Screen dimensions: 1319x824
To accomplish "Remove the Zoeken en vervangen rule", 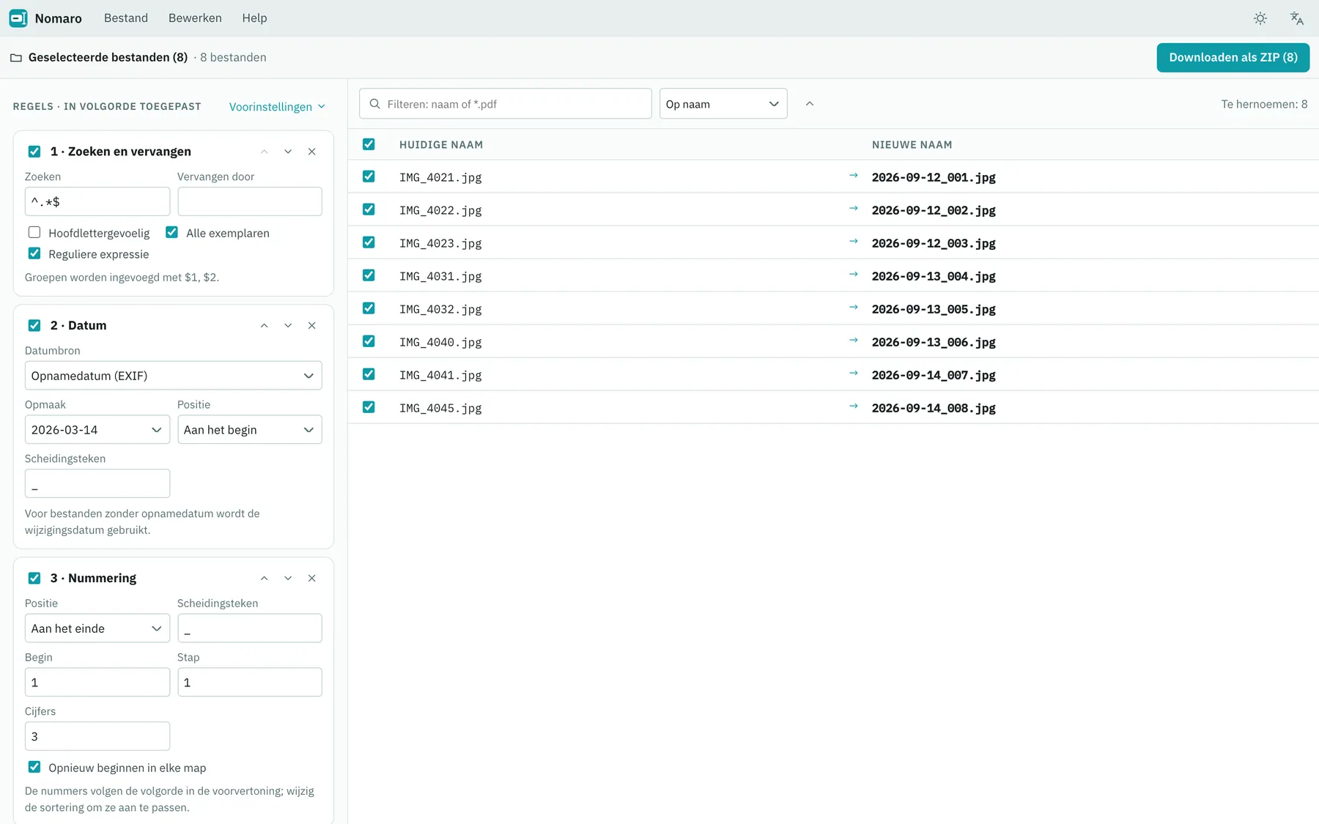I will tap(311, 152).
